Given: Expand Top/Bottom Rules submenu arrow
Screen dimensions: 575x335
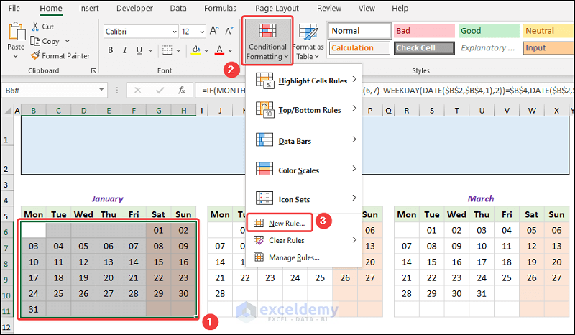Looking at the screenshot, I should coord(354,109).
